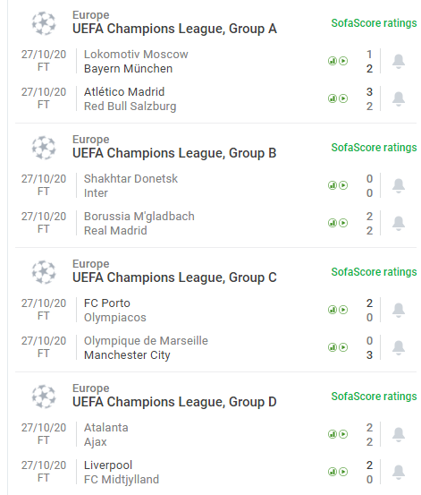Open statistics icon for Lokomotiv Moscow match

(333, 61)
